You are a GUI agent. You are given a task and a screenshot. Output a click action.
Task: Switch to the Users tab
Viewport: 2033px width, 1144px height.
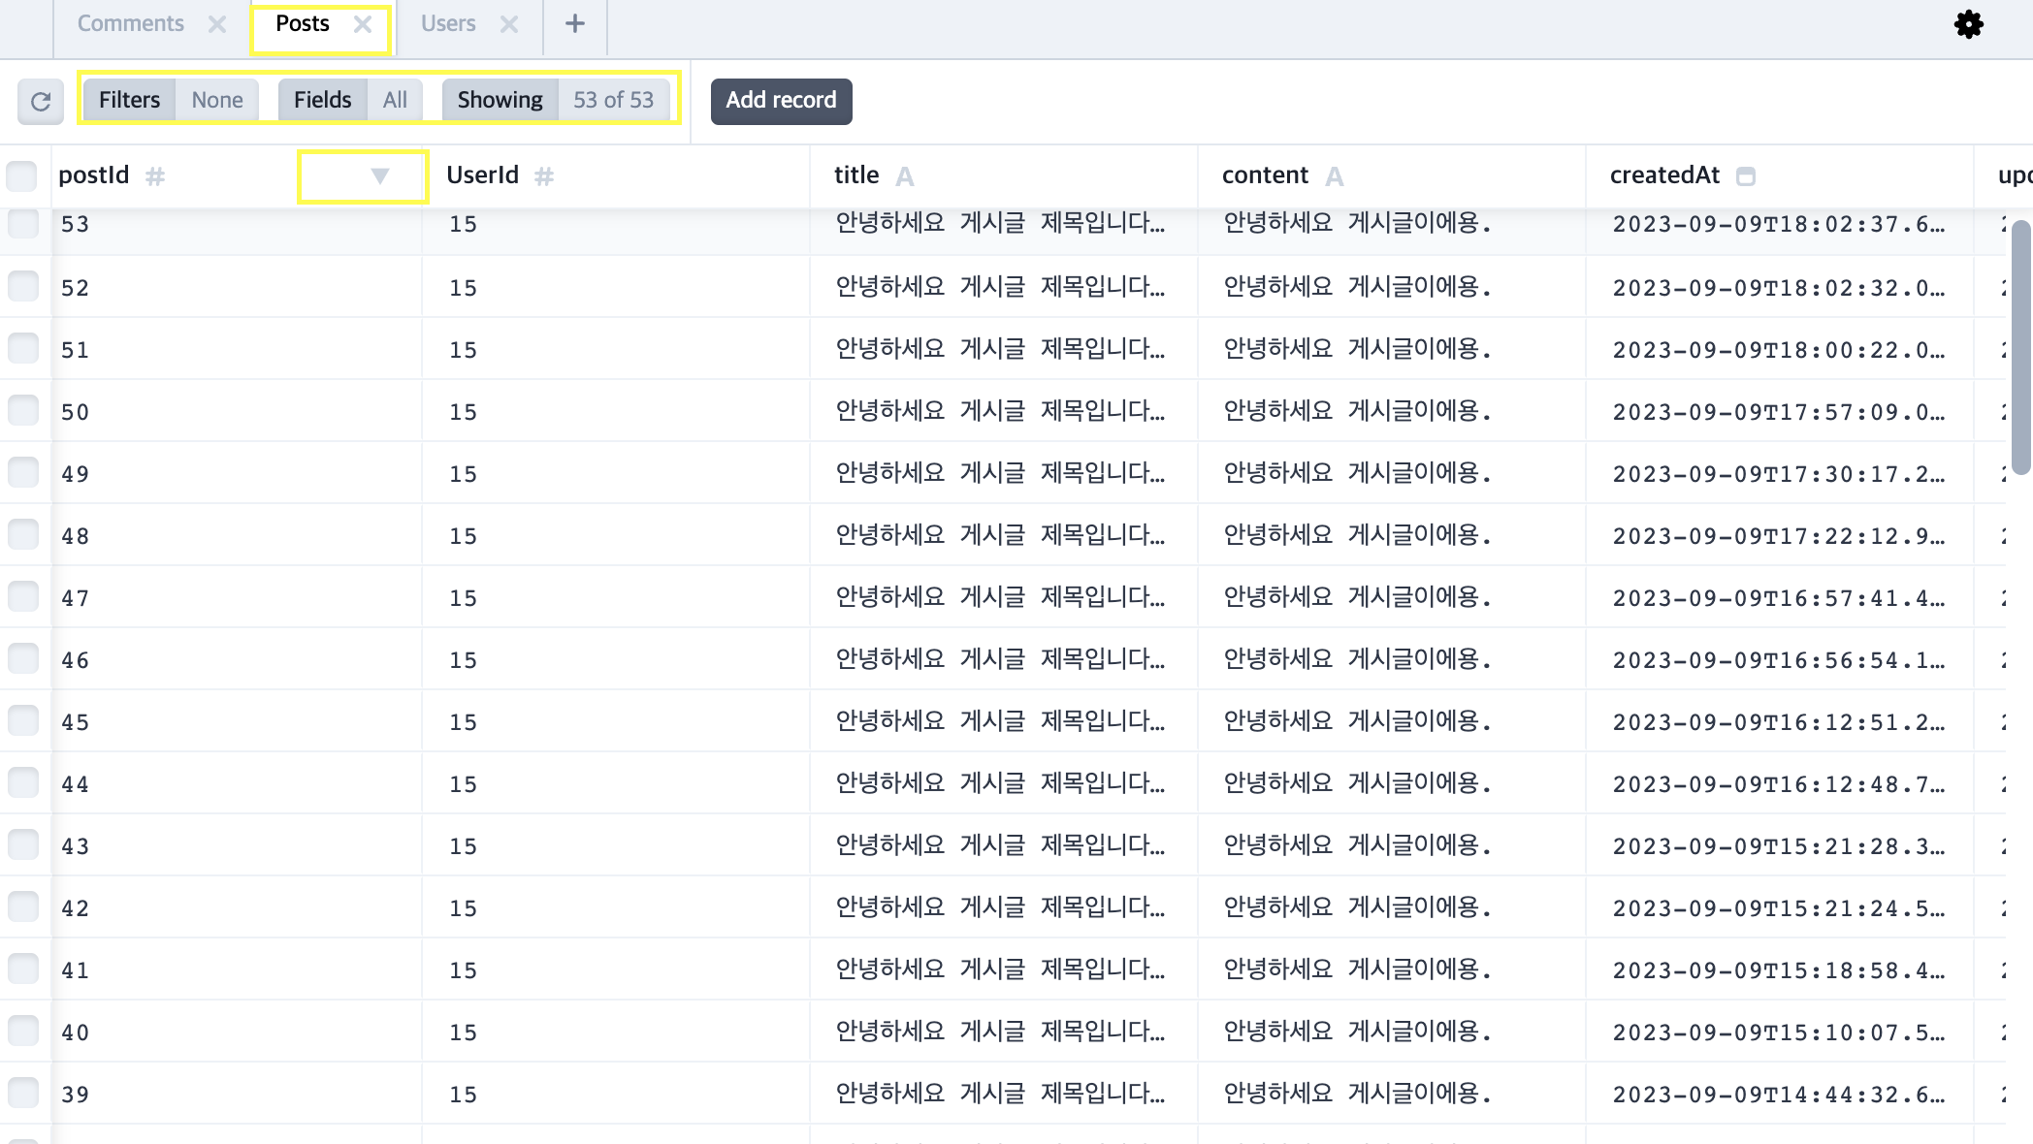[448, 24]
